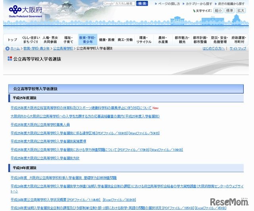The image size is (254, 211).
Task: Open くらし・住まい まちづくり tab
Action: [31, 40]
